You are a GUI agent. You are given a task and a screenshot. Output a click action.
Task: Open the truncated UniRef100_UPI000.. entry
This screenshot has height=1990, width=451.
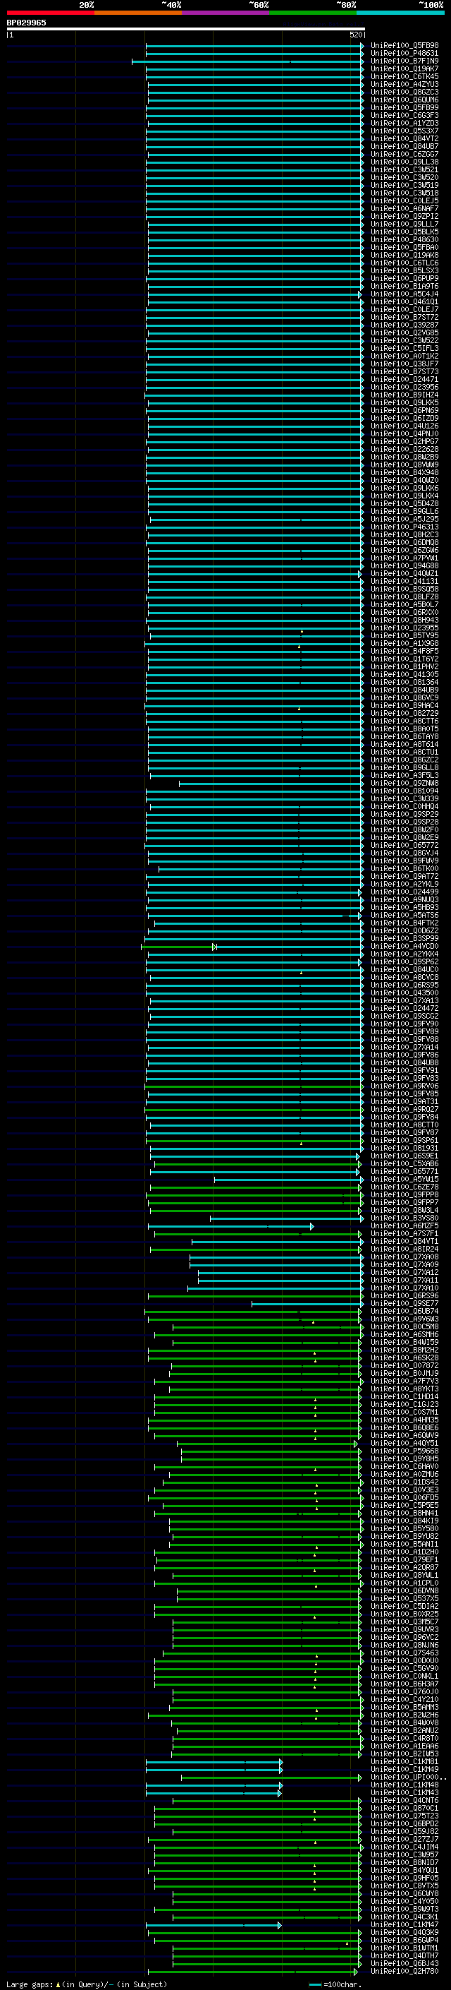pyautogui.click(x=408, y=1777)
